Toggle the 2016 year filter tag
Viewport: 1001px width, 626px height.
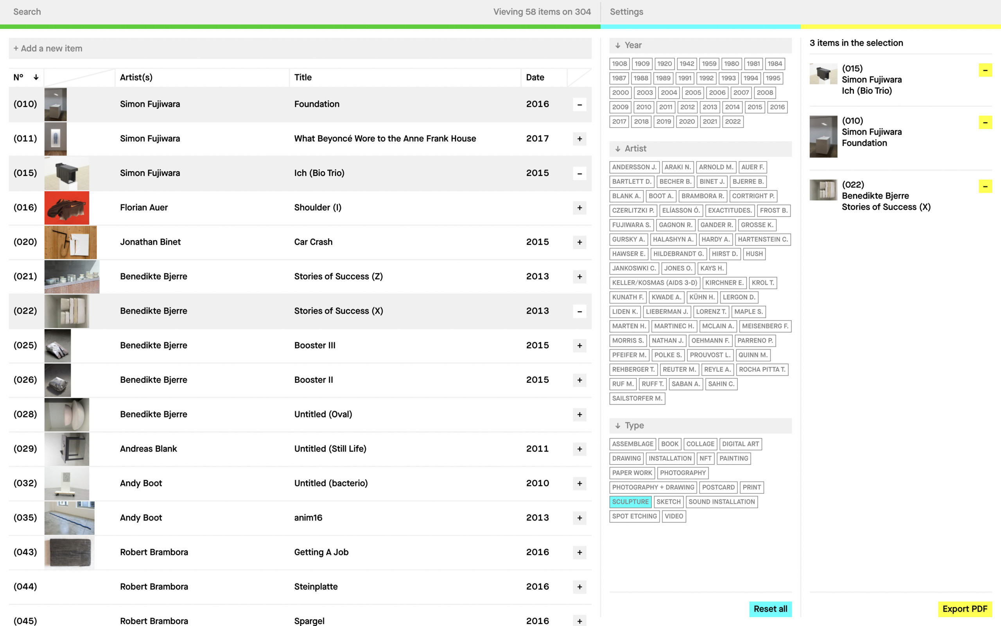point(777,107)
